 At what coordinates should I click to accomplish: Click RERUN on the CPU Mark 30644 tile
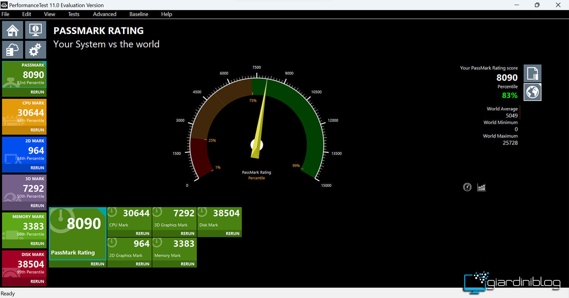143,233
